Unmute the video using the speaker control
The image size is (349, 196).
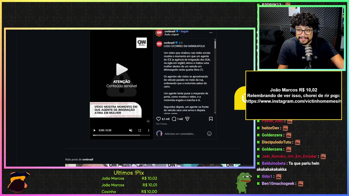click(131, 130)
